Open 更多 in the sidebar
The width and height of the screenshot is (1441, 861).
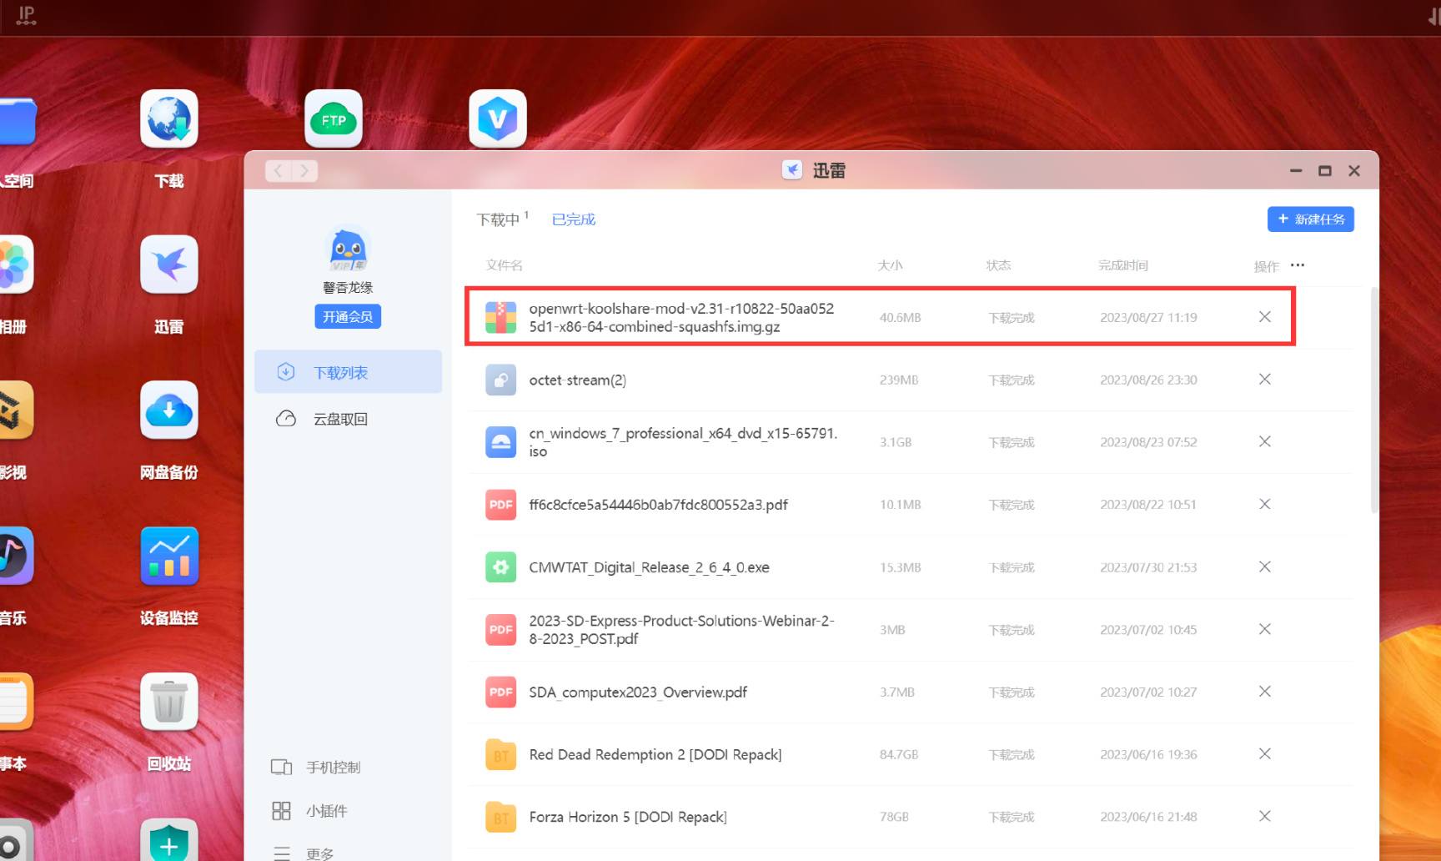pos(303,853)
